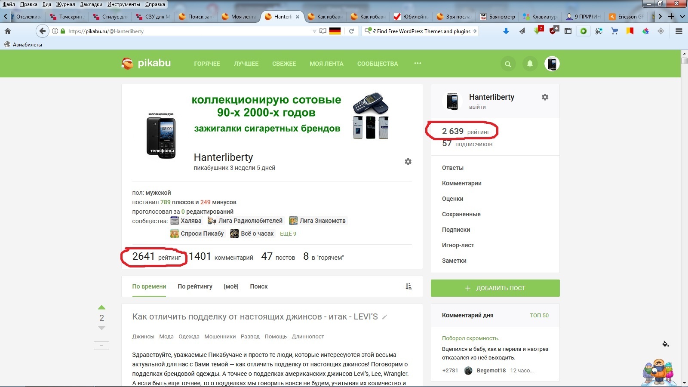Edit post title with pencil icon
Image resolution: width=688 pixels, height=387 pixels.
click(385, 317)
